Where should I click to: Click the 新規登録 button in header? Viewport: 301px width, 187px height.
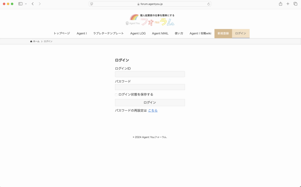click(223, 33)
